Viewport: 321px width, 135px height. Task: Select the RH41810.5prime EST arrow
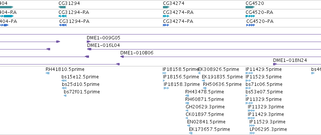pos(48,73)
